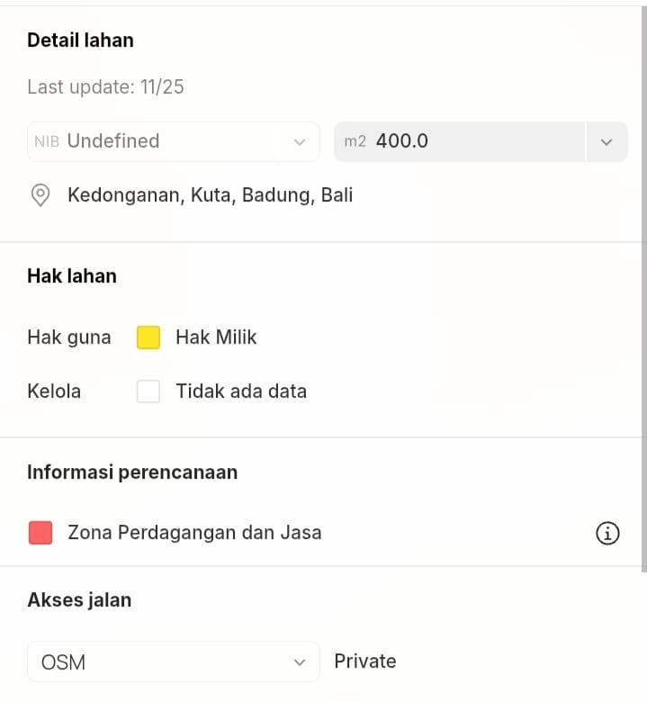This screenshot has width=647, height=702.
Task: Click the Detail lahan section header
Action: [x=80, y=40]
